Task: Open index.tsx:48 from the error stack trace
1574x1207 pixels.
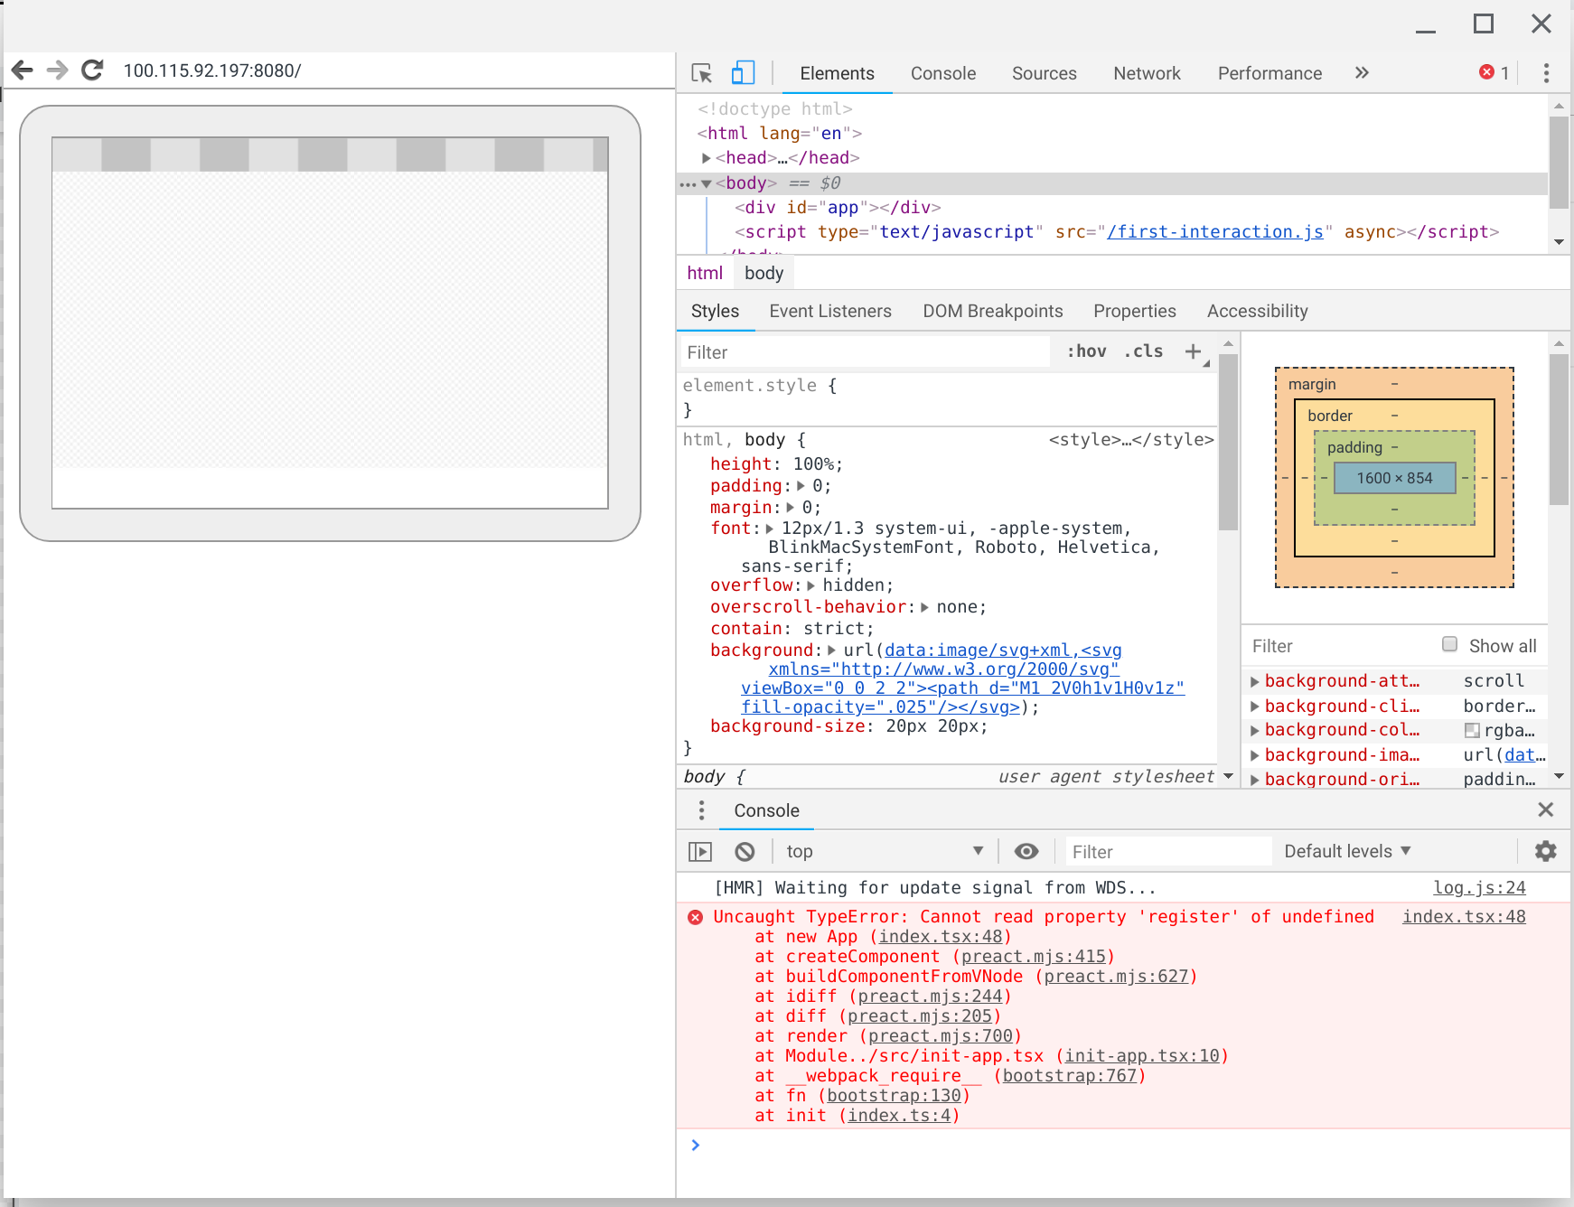Action: tap(1464, 916)
